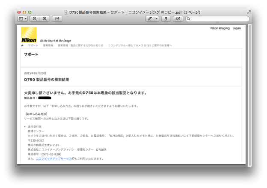This screenshot has height=188, width=267.
Task: Maximize the window with green button
Action: pyautogui.click(x=30, y=12)
